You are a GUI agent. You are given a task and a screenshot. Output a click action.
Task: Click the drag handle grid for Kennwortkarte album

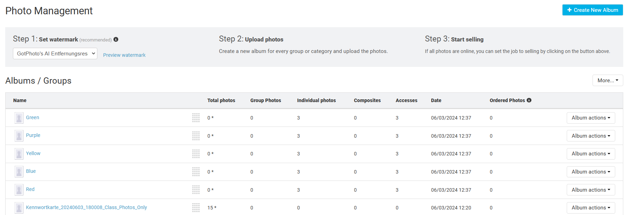point(196,208)
